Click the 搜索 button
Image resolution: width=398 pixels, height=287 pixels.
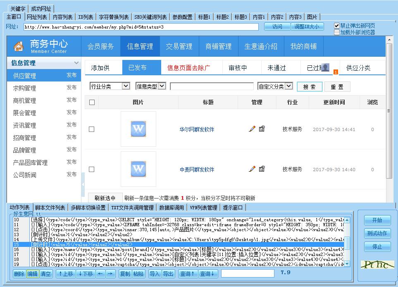point(310,87)
